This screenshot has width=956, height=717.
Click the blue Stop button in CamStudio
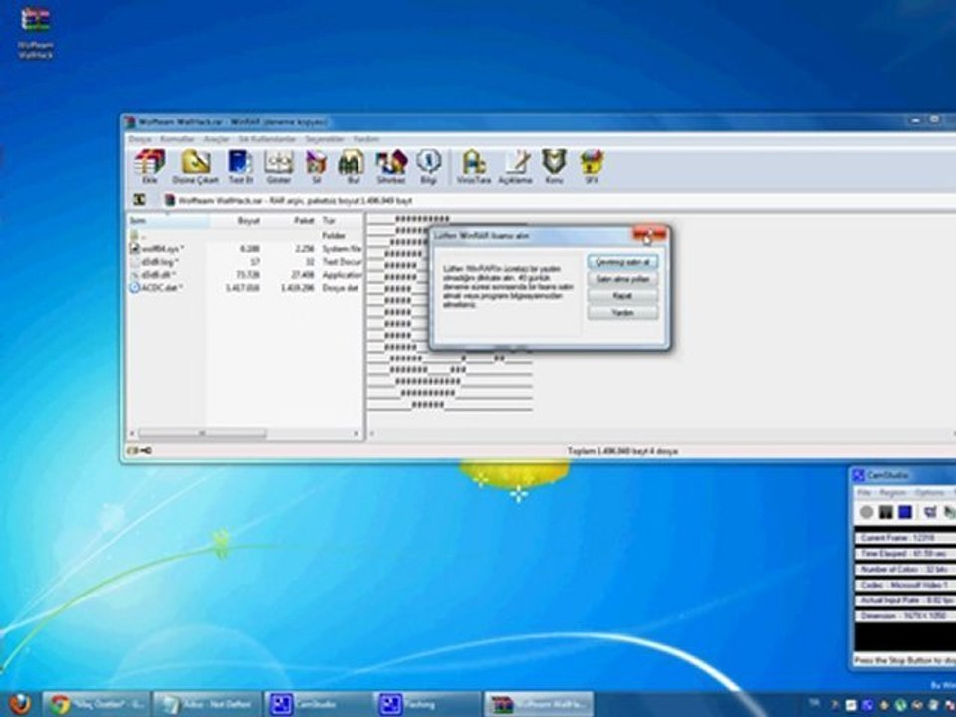click(x=905, y=512)
